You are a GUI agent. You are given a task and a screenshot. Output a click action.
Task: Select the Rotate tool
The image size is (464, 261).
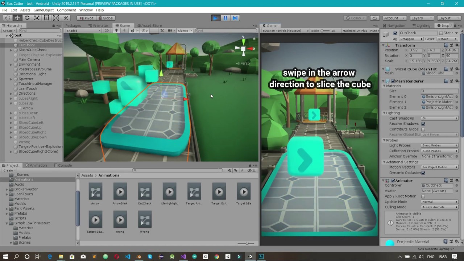pos(27,18)
